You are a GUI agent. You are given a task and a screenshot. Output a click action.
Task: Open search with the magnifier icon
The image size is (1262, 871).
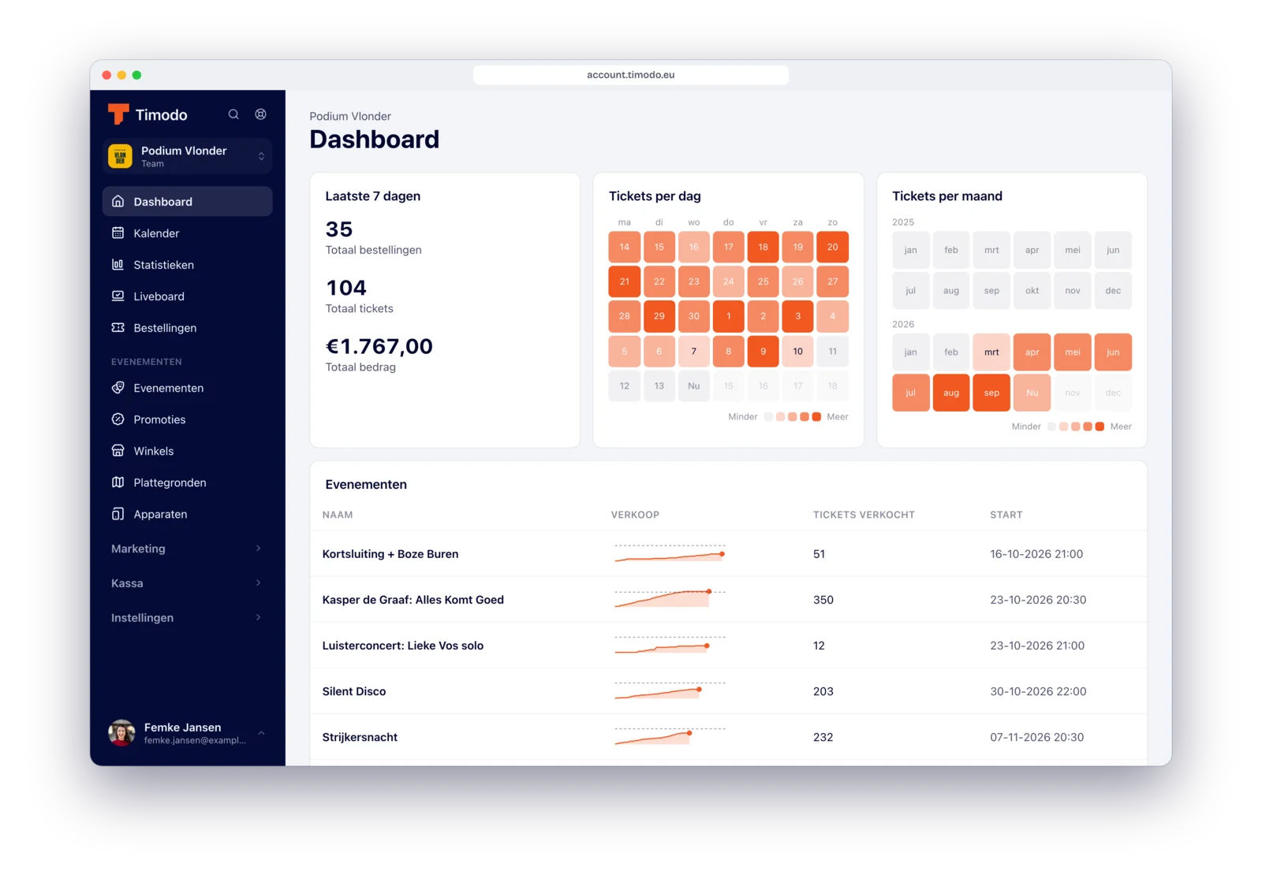[233, 114]
